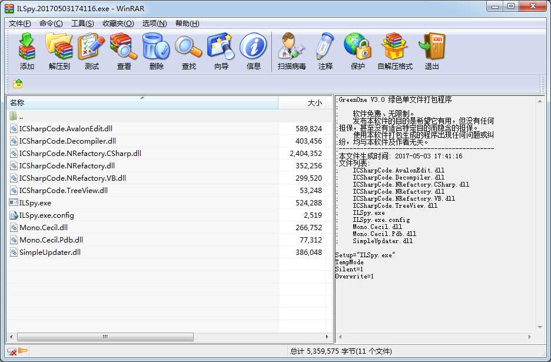Screen dimensions: 551x362
Task: Click file list scroll-left arrow
Action: coord(11,337)
